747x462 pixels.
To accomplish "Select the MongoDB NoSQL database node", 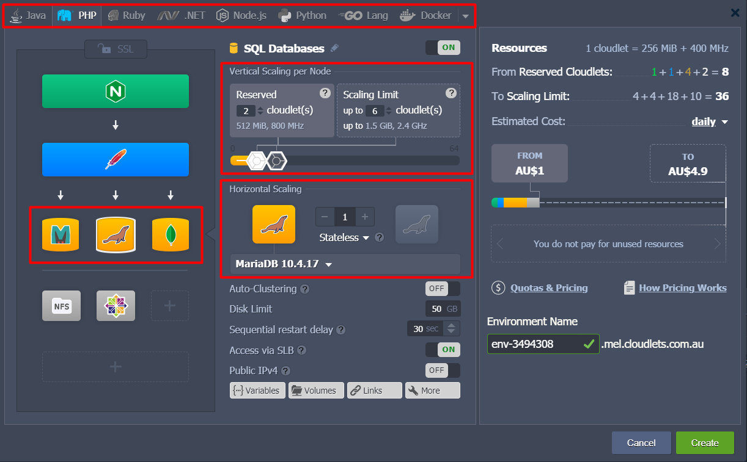I will 171,234.
